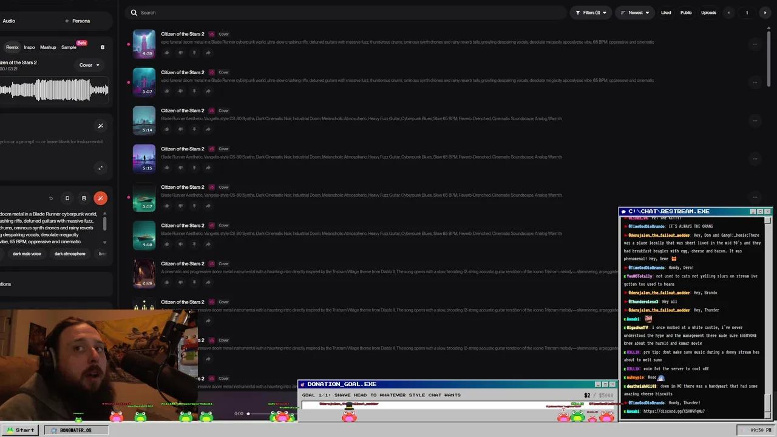777x437 pixels.
Task: Select the Sample beta tab
Action: click(69, 47)
